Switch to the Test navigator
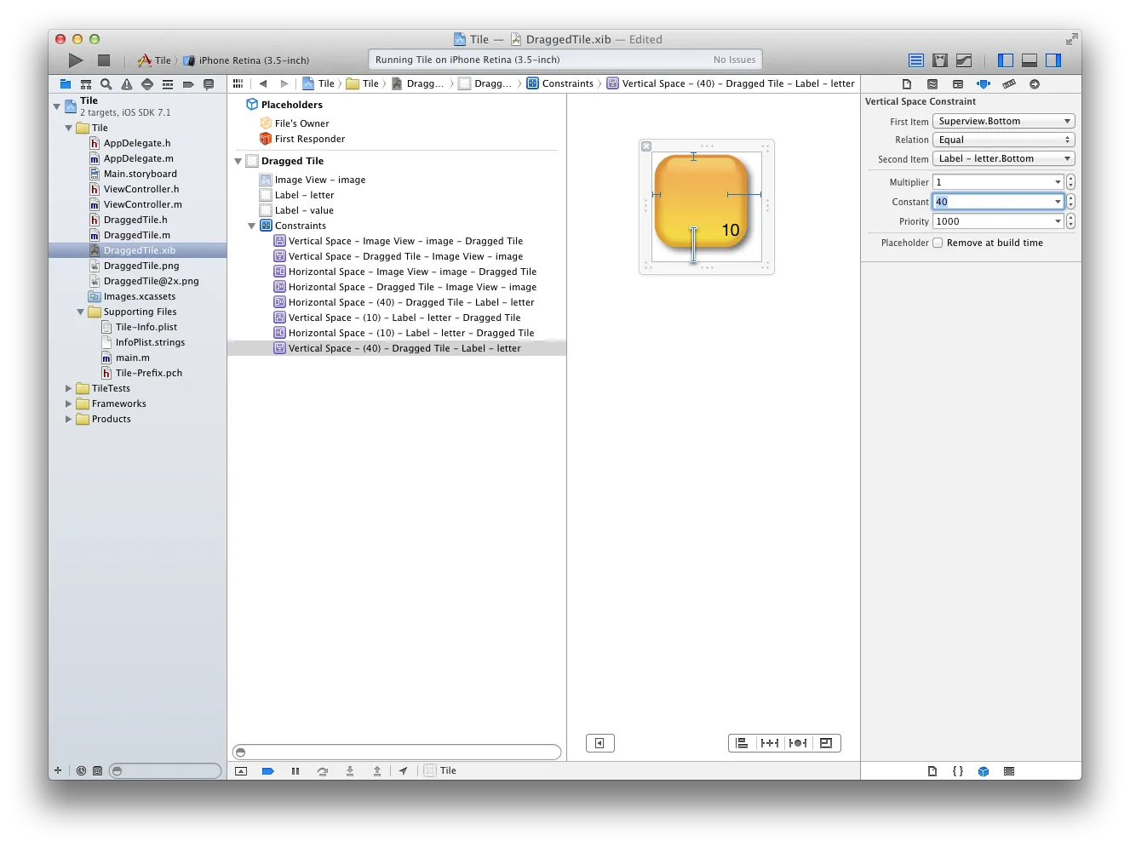 point(147,84)
